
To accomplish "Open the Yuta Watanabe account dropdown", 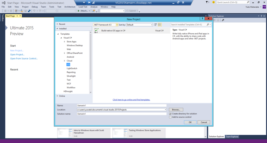I will 261,7.
